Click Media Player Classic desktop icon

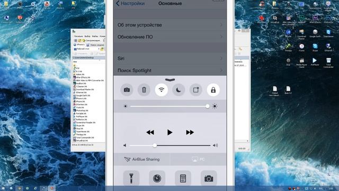click(301, 63)
